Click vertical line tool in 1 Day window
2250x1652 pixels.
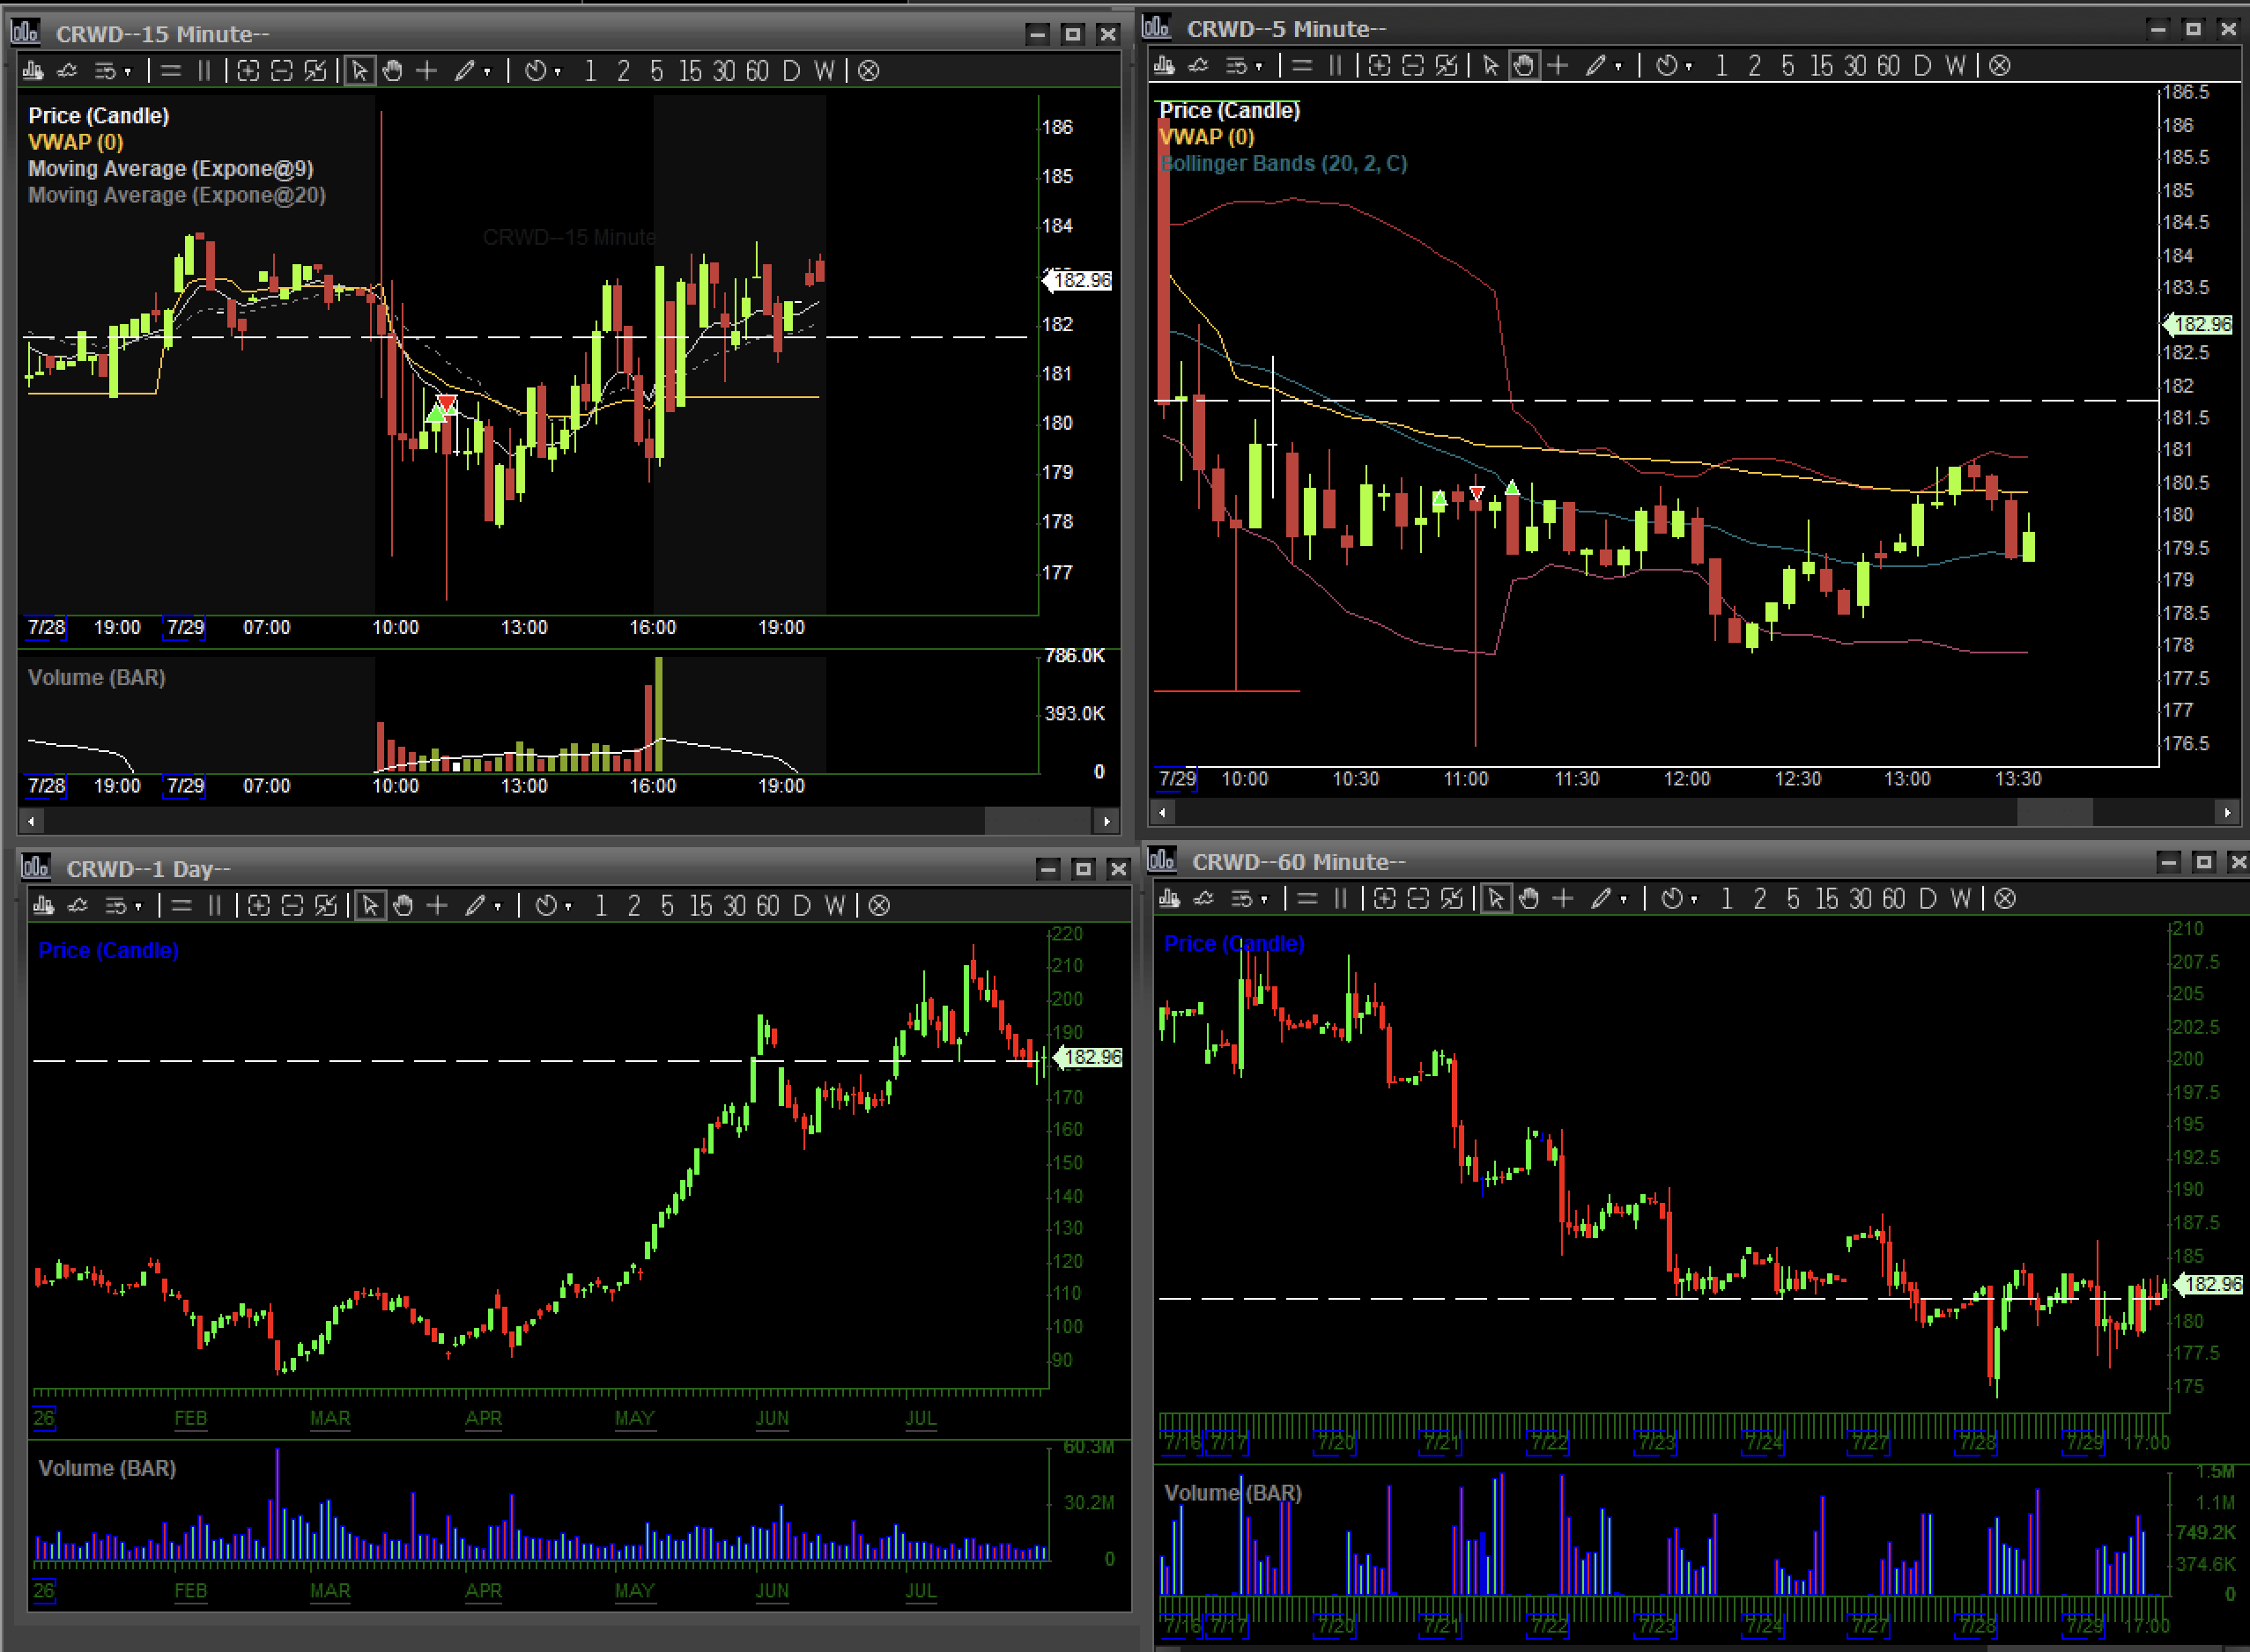coord(214,906)
